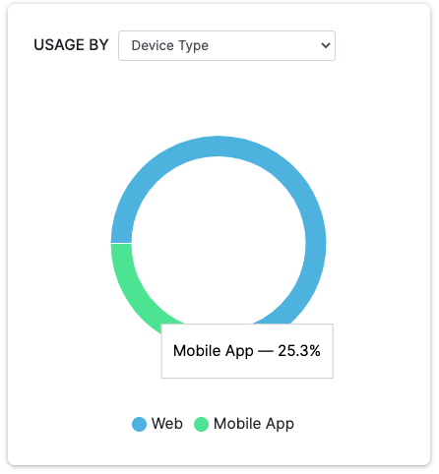439x474 pixels.
Task: Select the 'Device Type' text in combo box
Action: pos(170,45)
